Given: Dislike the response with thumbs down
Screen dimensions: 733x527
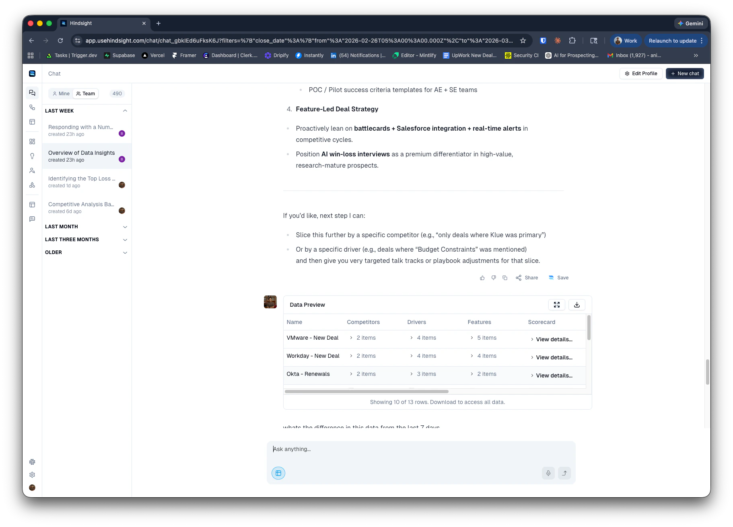Looking at the screenshot, I should (x=494, y=278).
